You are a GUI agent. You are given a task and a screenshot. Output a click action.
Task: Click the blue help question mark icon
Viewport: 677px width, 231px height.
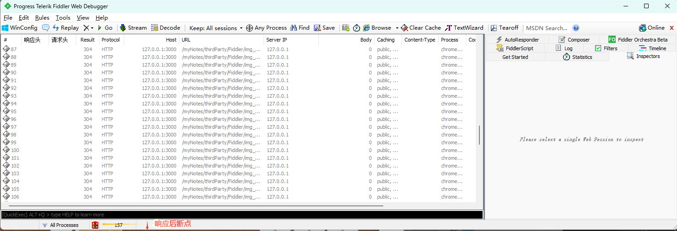tap(576, 28)
